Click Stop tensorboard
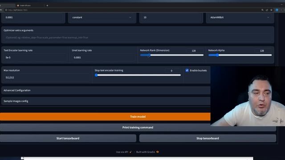Image resolution: width=285 pixels, height=160 pixels. (208, 138)
